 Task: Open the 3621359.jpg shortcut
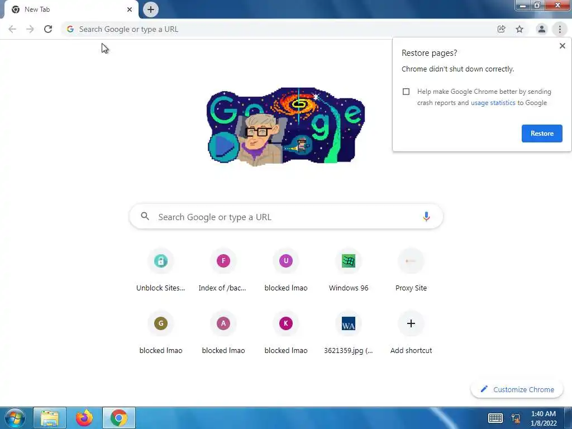(349, 333)
